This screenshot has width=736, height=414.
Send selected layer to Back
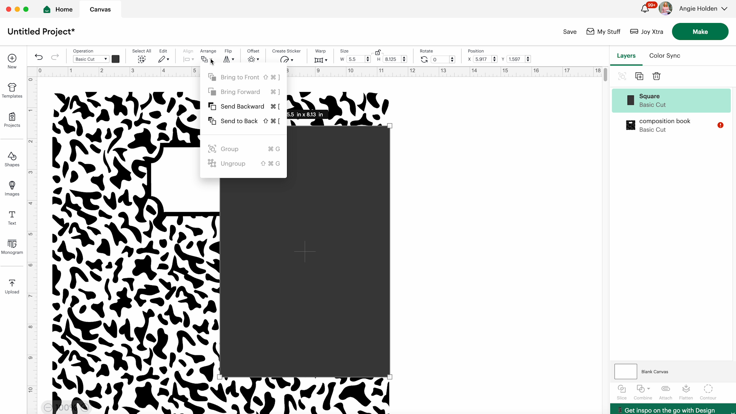(239, 120)
